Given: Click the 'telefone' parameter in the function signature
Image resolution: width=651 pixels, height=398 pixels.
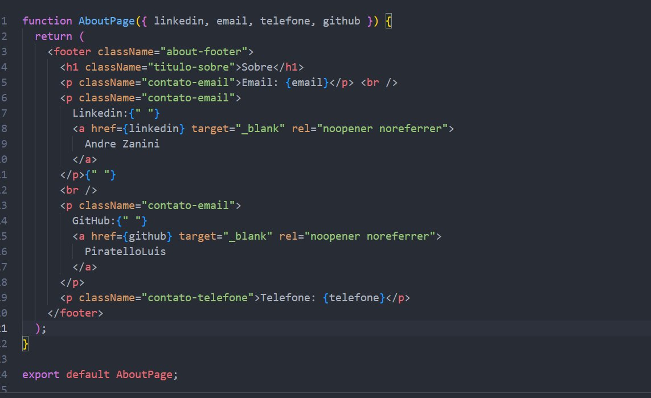Looking at the screenshot, I should 285,20.
